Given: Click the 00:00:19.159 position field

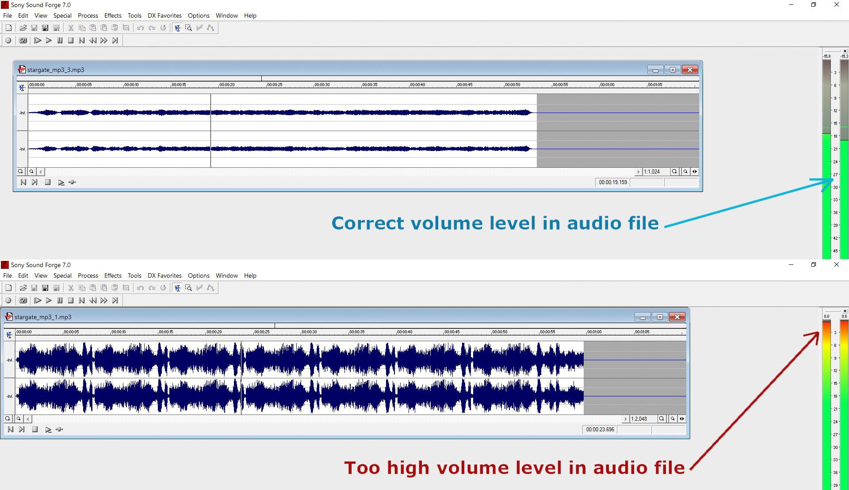Looking at the screenshot, I should pos(612,182).
